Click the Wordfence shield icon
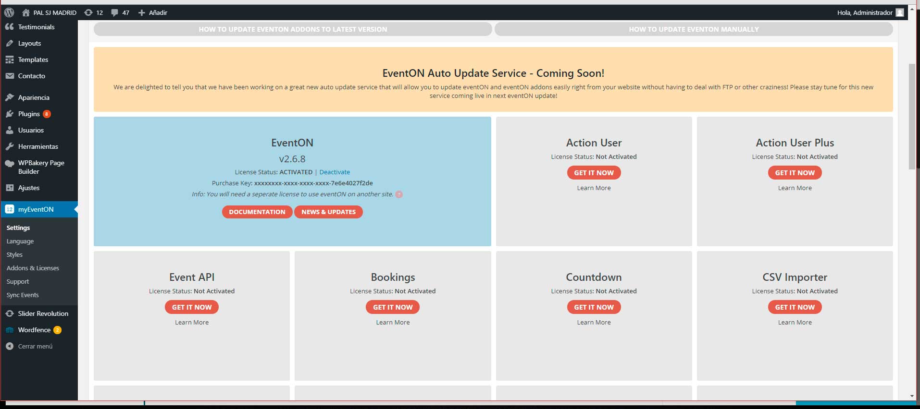This screenshot has width=920, height=409. tap(10, 330)
